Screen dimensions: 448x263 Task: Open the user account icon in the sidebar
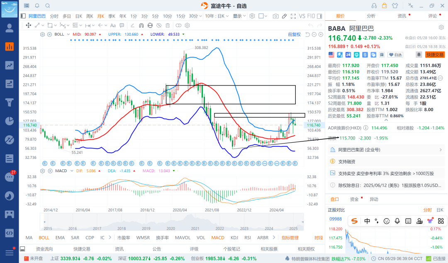coord(10,28)
